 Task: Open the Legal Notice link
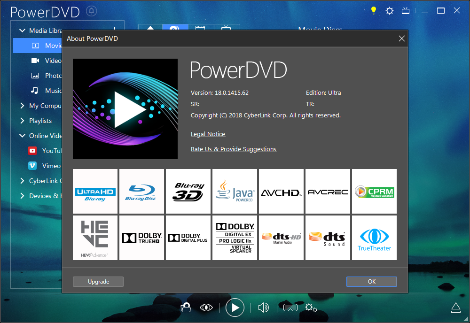coord(208,134)
